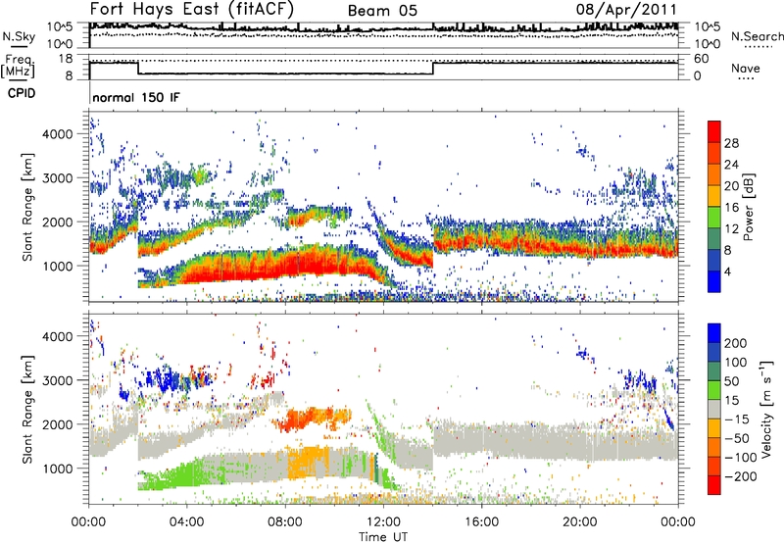Click the 'Time UT' axis label
This screenshot has width=784, height=543.
pyautogui.click(x=383, y=536)
